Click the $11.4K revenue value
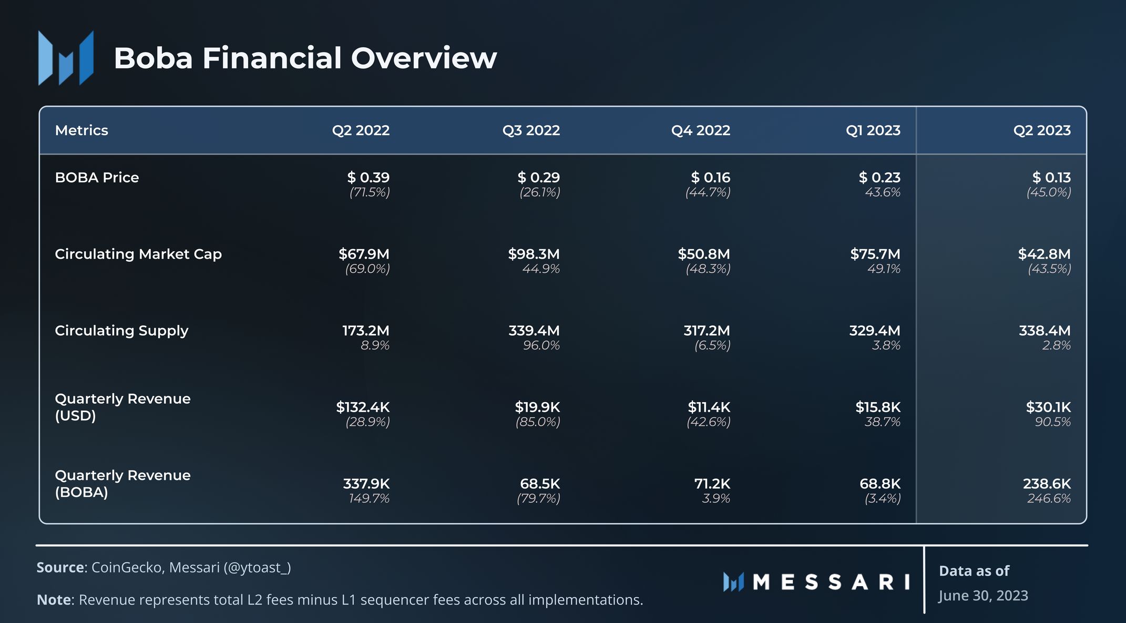 (x=709, y=407)
